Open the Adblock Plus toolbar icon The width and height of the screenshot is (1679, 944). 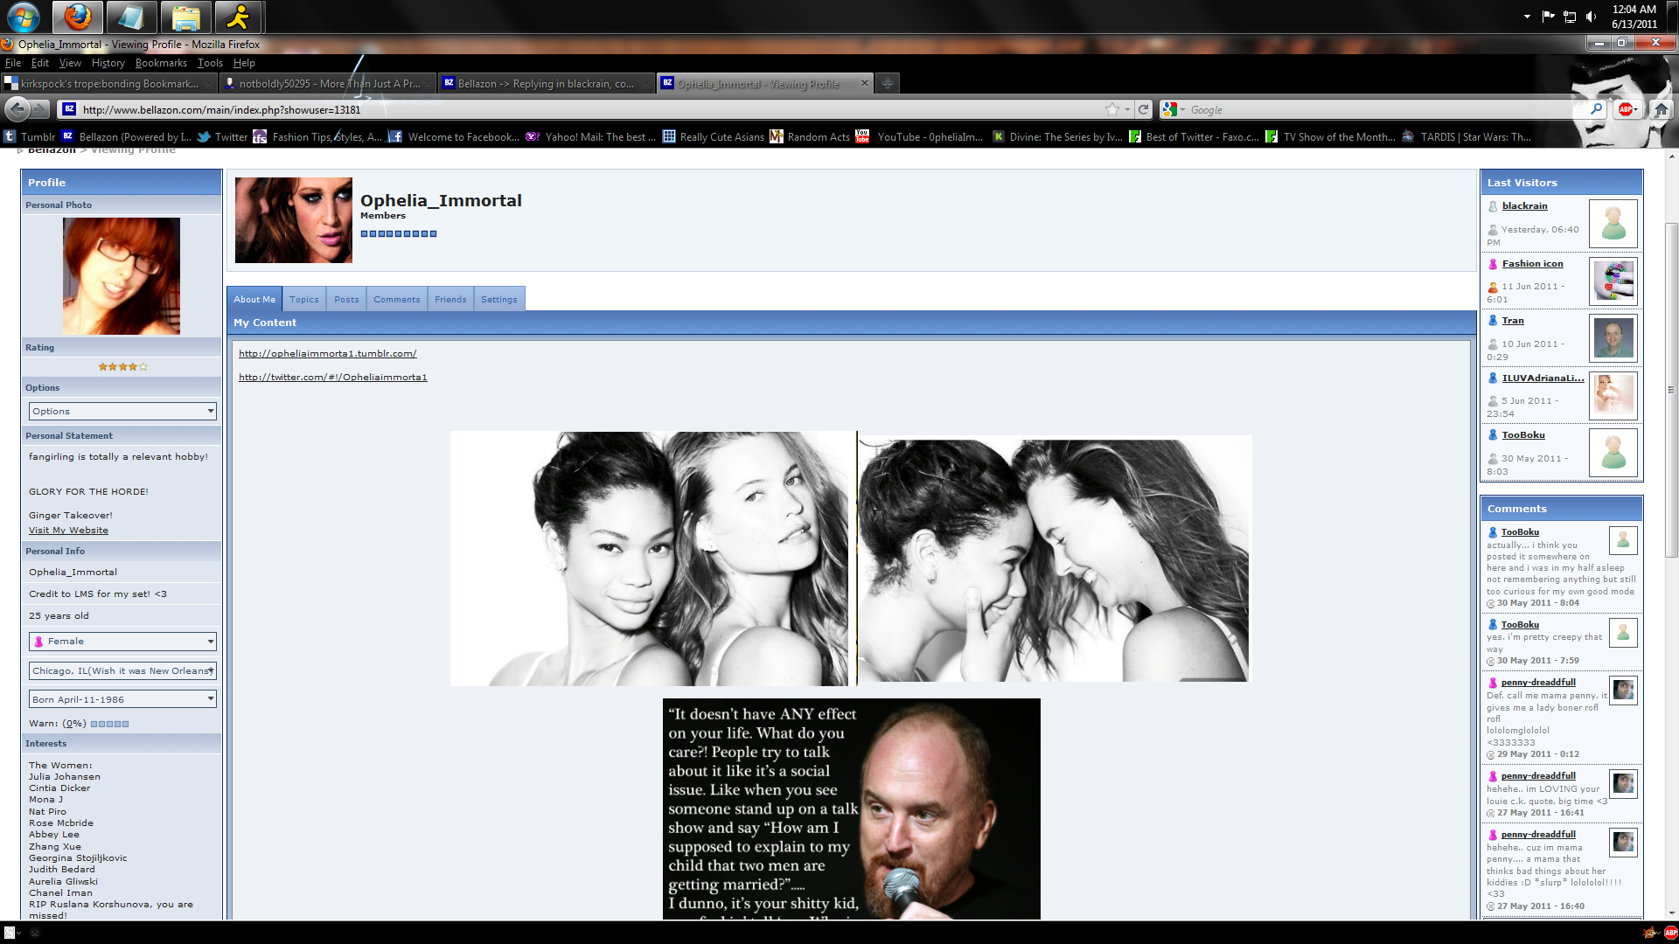pyautogui.click(x=1627, y=109)
